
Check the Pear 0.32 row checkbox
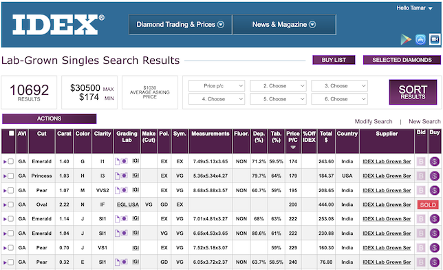coord(11,262)
